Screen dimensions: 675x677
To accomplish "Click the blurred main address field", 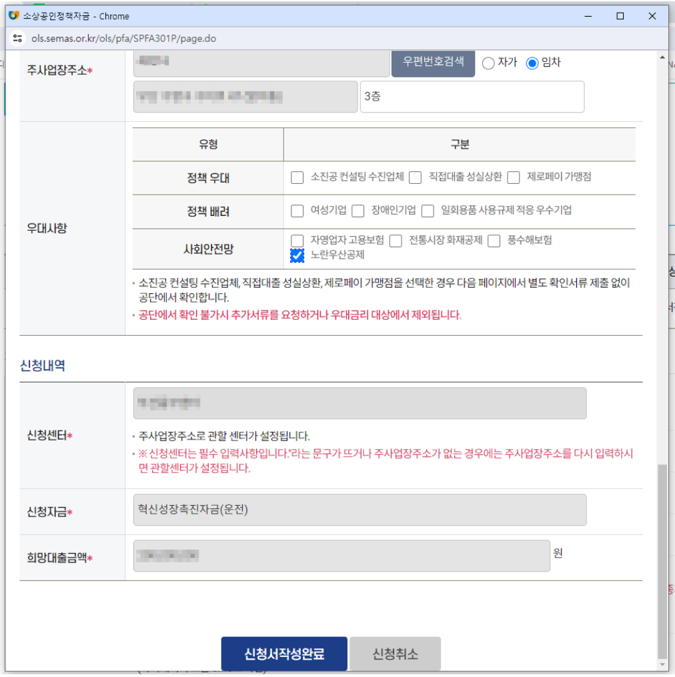I will 245,97.
